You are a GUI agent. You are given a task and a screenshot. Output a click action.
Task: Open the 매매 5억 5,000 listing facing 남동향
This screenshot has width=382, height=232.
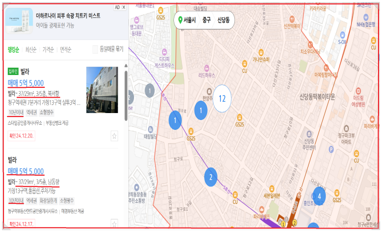coord(26,171)
